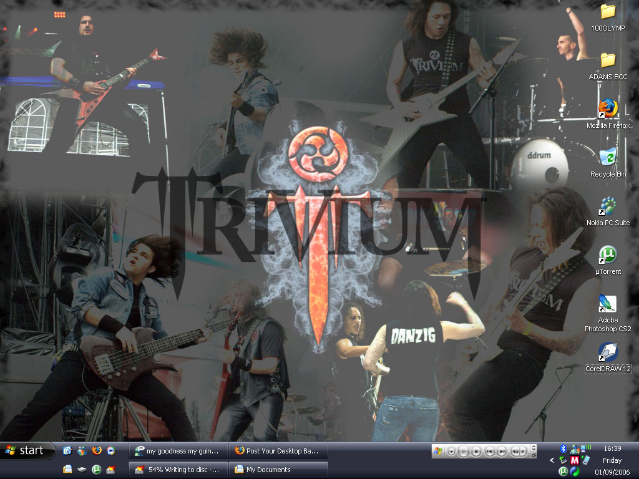Skip to next track in media toolbar
This screenshot has height=479, width=639.
(502, 452)
